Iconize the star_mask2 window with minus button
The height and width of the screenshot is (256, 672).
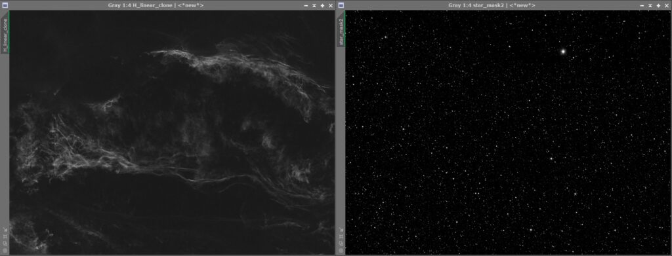(x=642, y=5)
